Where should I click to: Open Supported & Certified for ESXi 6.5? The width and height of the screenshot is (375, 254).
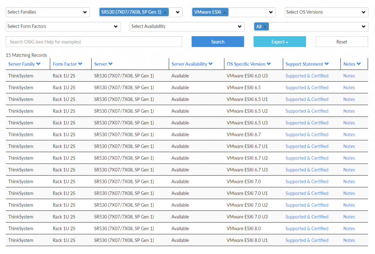(307, 87)
